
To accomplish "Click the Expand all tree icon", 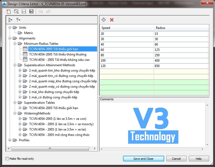I will point(18,20).
